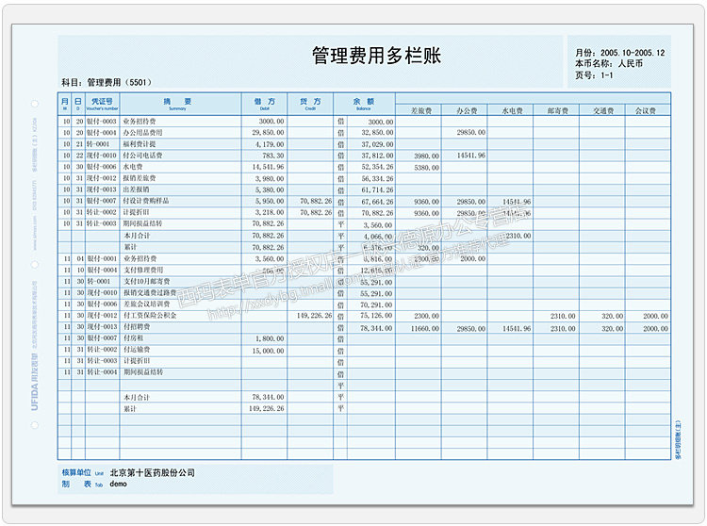Image resolution: width=707 pixels, height=526 pixels.
Task: Click the vertical UFIDA 用友 logo text
Action: [35, 383]
